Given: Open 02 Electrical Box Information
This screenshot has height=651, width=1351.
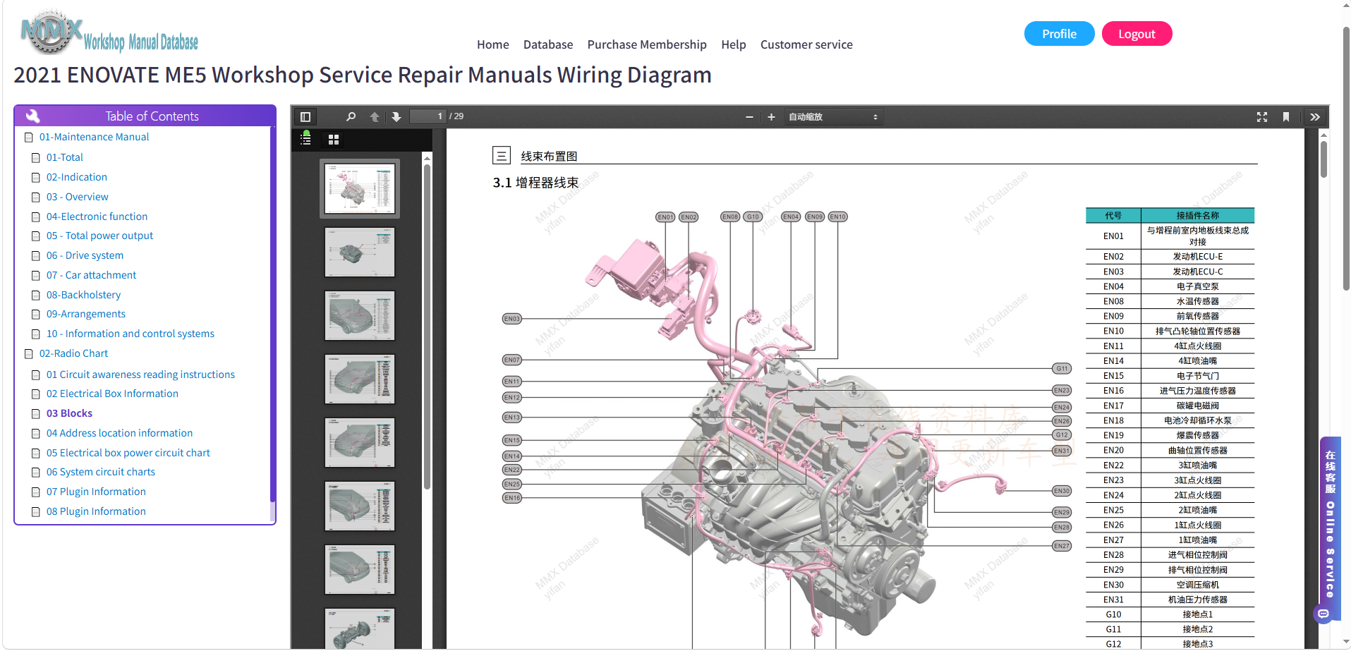Looking at the screenshot, I should (x=112, y=394).
